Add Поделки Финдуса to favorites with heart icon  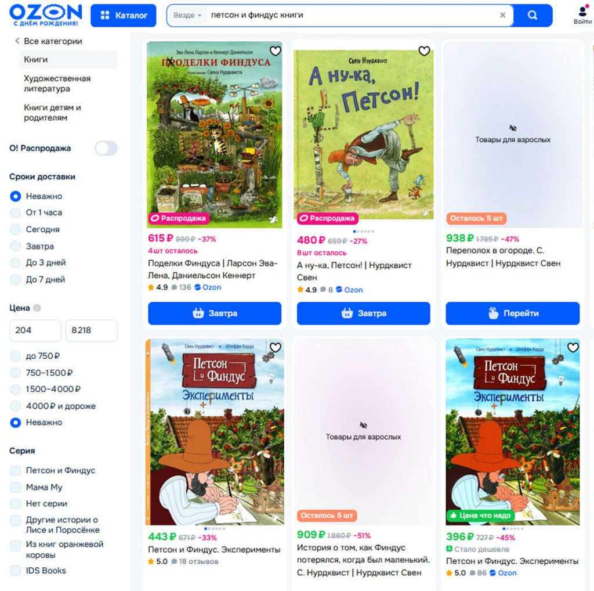(276, 51)
